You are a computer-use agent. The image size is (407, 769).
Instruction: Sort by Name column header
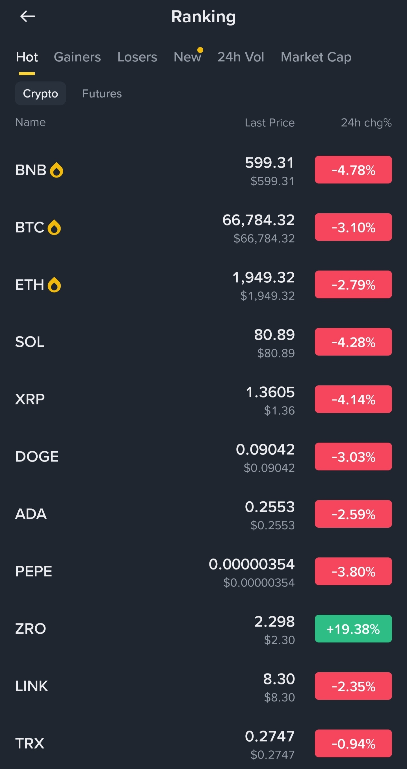coord(31,122)
